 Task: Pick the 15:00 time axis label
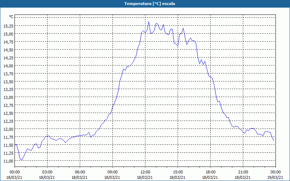[178, 172]
